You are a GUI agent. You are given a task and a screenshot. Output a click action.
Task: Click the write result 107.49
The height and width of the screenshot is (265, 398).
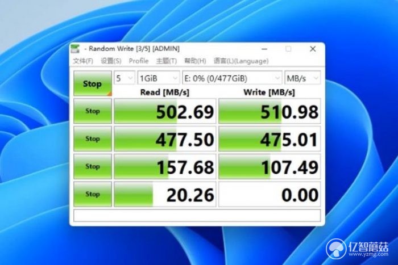[270, 167]
